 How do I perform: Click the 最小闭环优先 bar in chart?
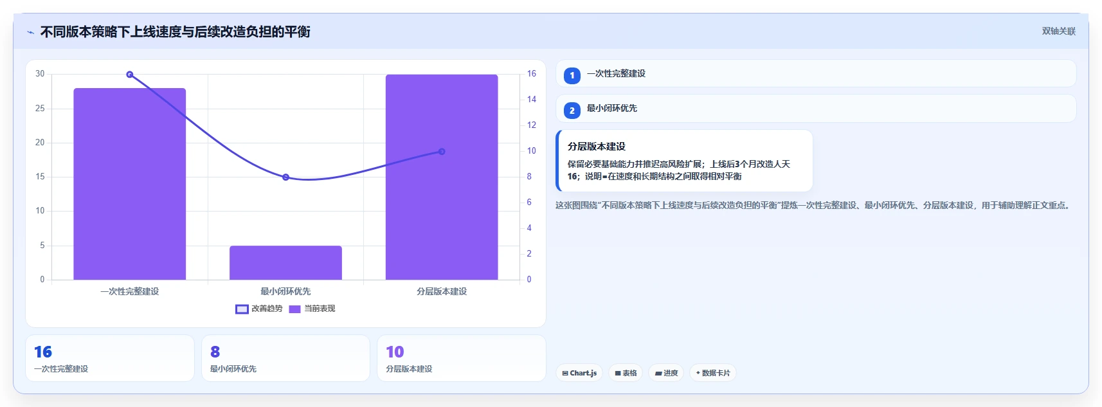(285, 262)
